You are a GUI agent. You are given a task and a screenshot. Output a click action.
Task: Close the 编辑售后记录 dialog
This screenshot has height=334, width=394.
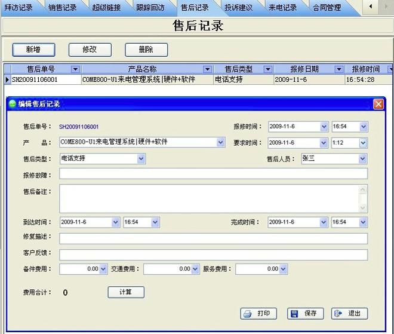pos(378,104)
